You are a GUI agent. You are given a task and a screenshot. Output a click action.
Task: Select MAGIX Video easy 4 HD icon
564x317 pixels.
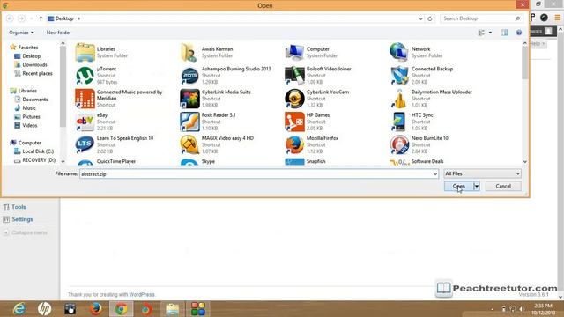pyautogui.click(x=189, y=144)
